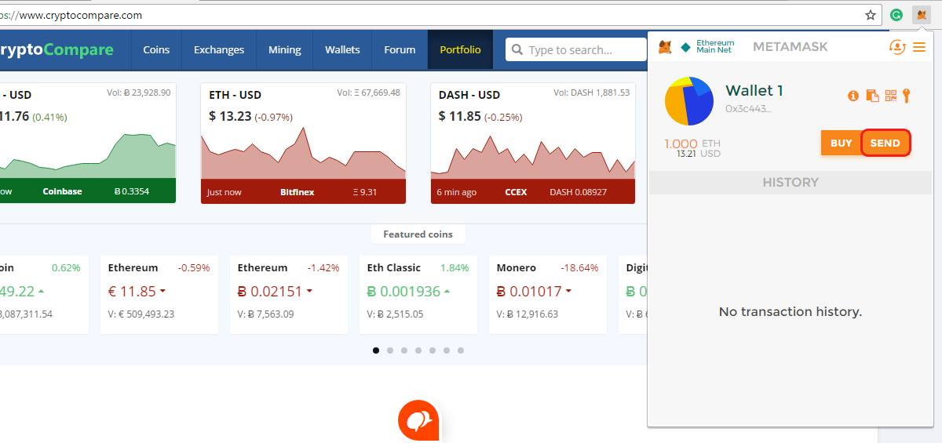Image resolution: width=942 pixels, height=443 pixels.
Task: Click the red arrow next to € 11.85
Action: [x=162, y=292]
